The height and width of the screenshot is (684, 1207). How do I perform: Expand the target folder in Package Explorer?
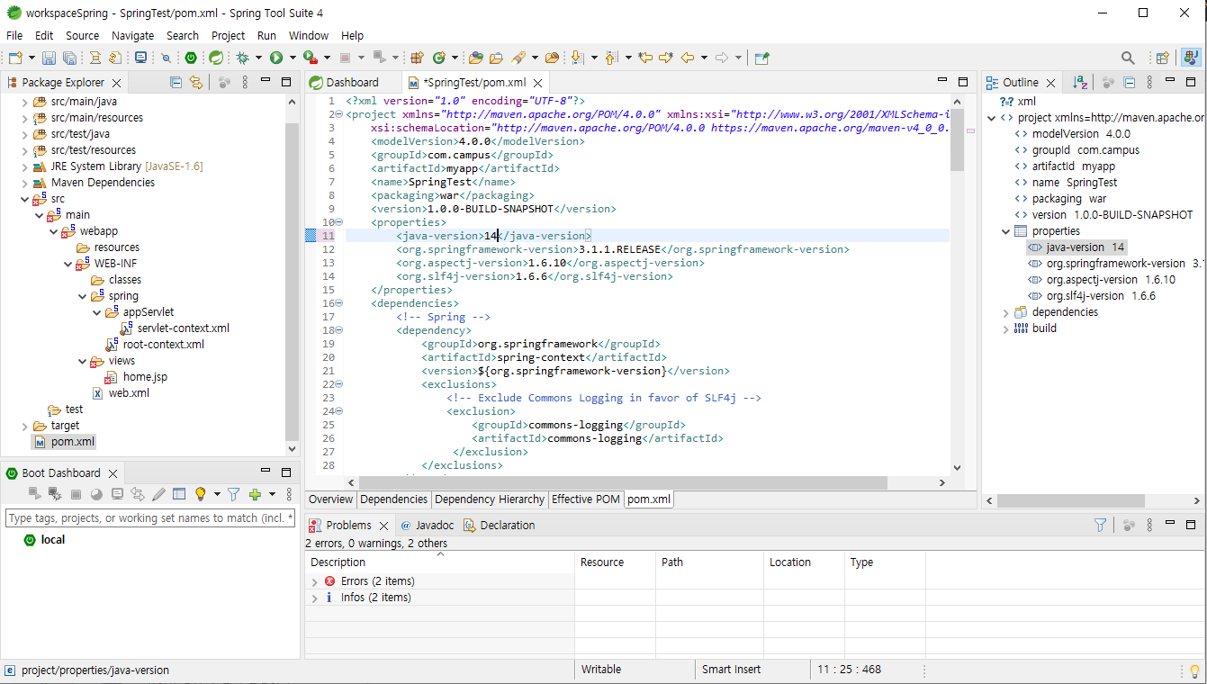coord(24,426)
